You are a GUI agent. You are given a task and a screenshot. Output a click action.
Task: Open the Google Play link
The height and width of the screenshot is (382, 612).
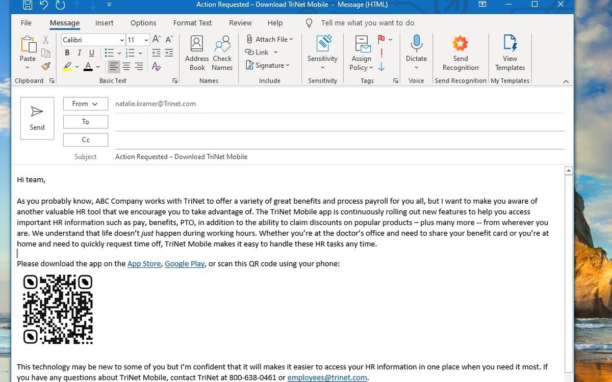point(185,263)
